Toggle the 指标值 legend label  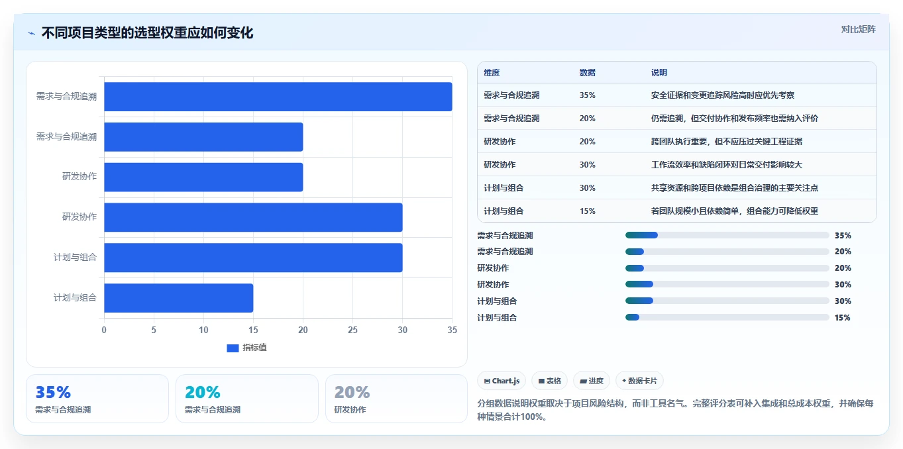coord(254,348)
